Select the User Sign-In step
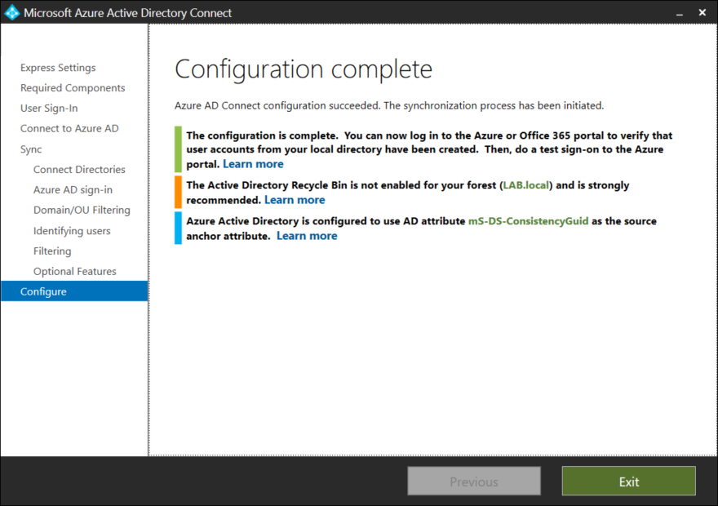Screen dimensions: 718x506 click(x=49, y=109)
